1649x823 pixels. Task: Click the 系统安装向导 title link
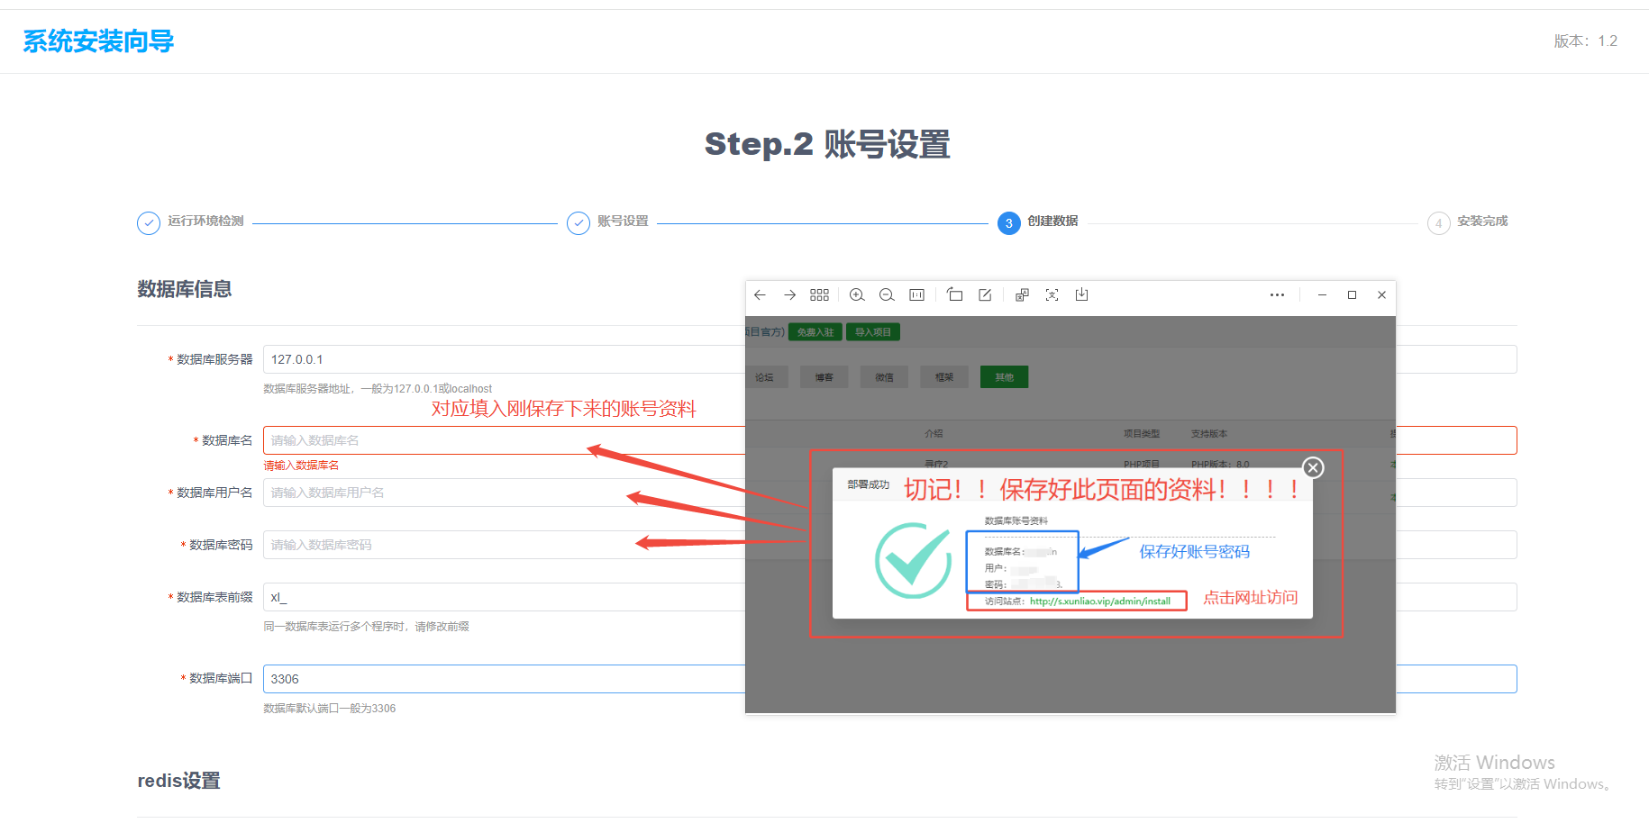98,41
